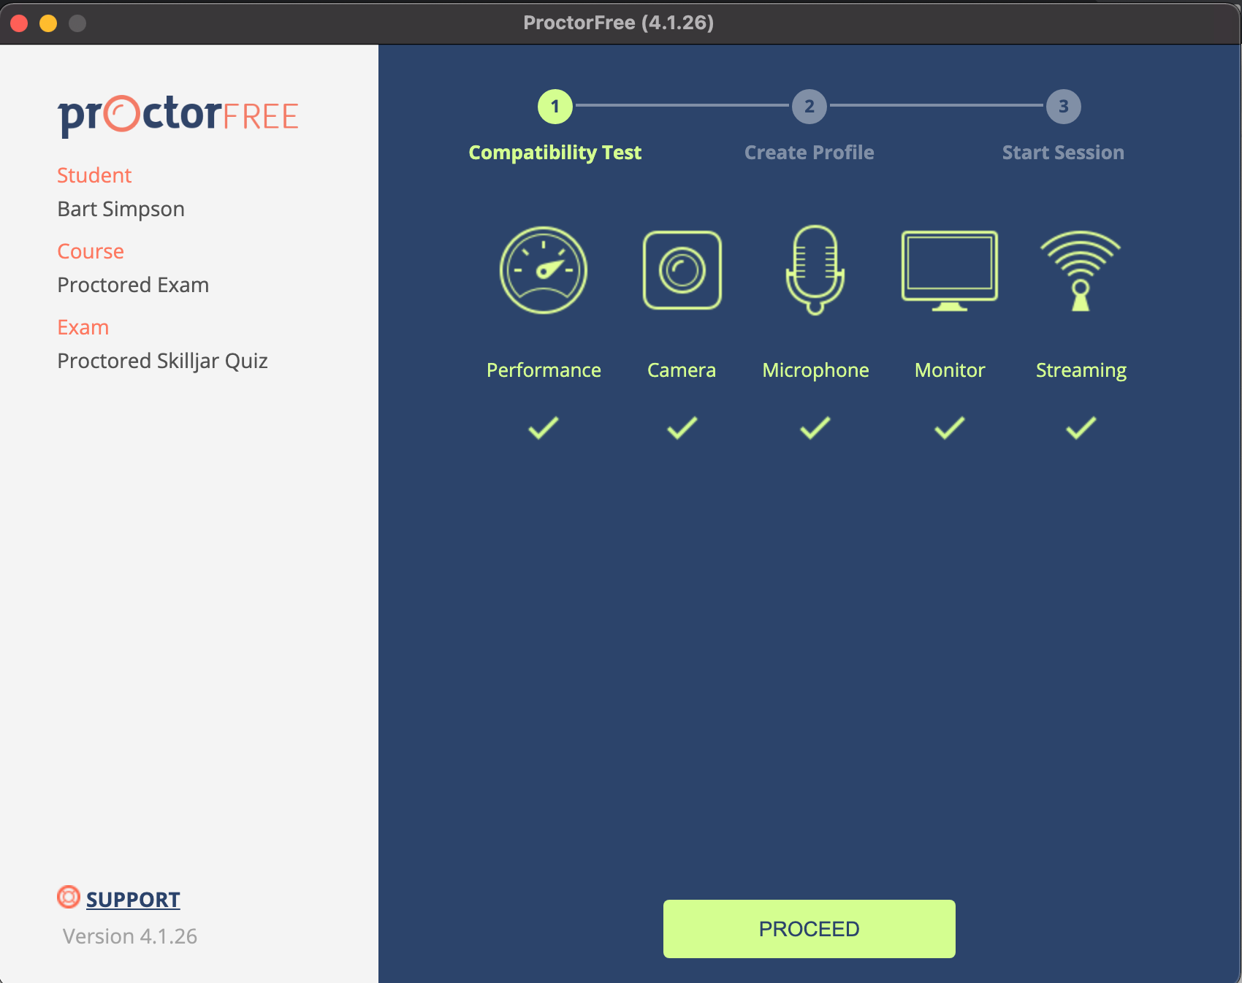Select step 3 circle in progress bar

1064,107
